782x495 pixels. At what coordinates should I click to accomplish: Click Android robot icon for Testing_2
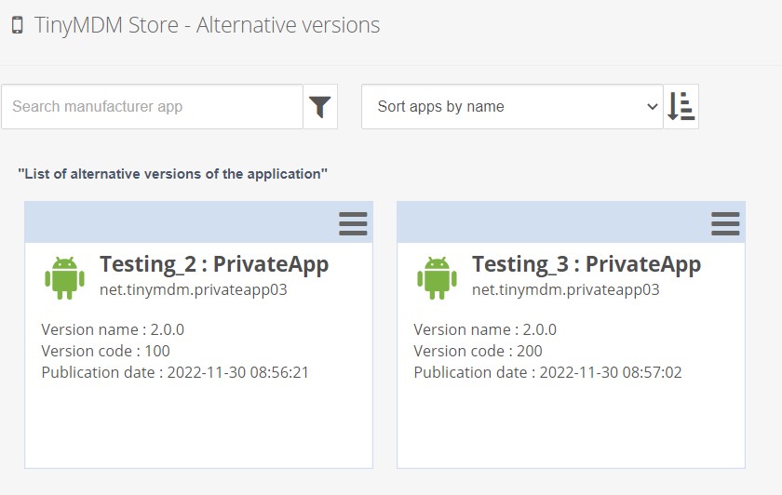click(x=64, y=277)
